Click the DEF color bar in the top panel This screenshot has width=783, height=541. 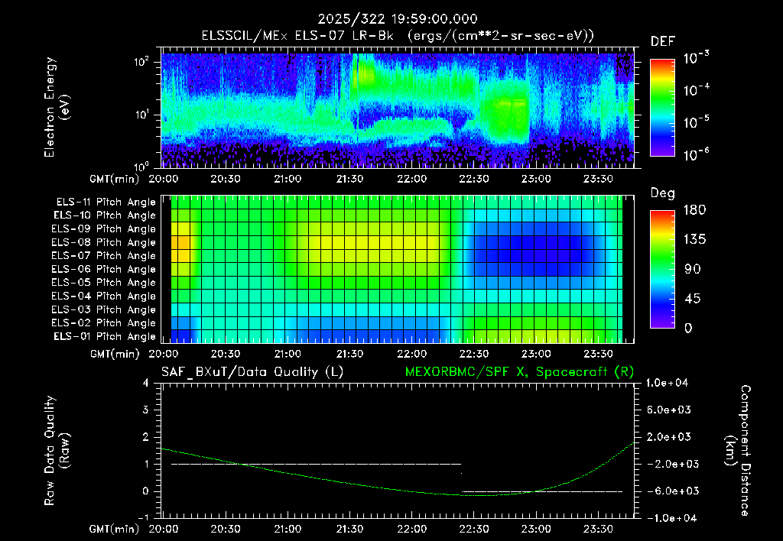pos(662,107)
